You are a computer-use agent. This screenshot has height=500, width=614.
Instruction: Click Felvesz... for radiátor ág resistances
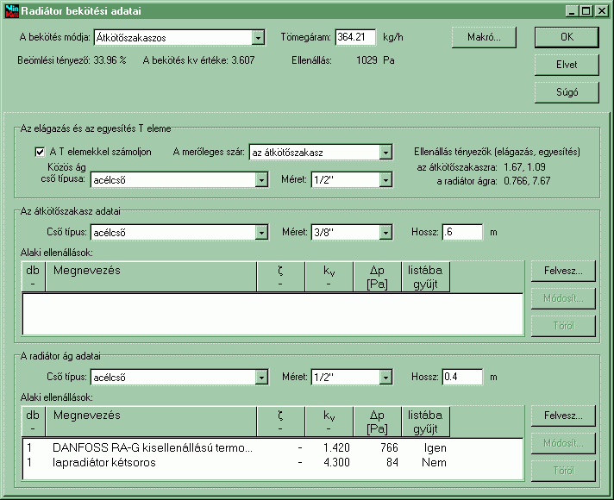click(563, 416)
